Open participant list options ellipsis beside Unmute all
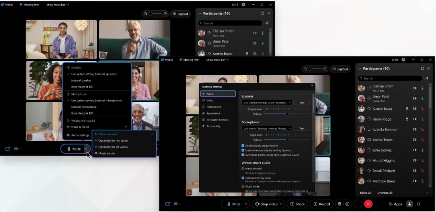436x212 pixels. point(427,193)
